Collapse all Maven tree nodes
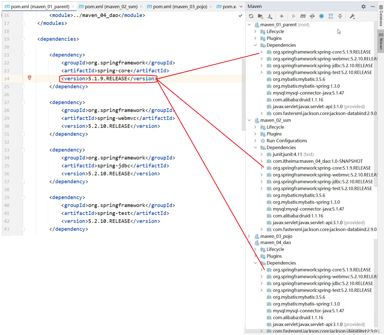The width and height of the screenshot is (384, 335). click(x=340, y=16)
